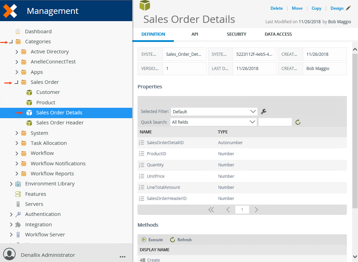This screenshot has height=262, width=358.
Task: Expand the Environment Library node
Action: tap(11, 184)
